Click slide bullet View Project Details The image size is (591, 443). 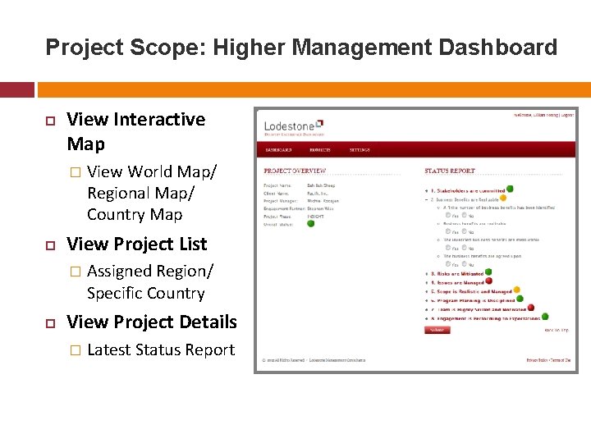click(152, 322)
